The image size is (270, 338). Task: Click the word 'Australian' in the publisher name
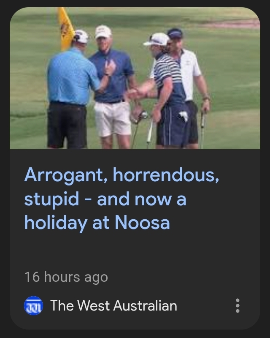coord(145,305)
